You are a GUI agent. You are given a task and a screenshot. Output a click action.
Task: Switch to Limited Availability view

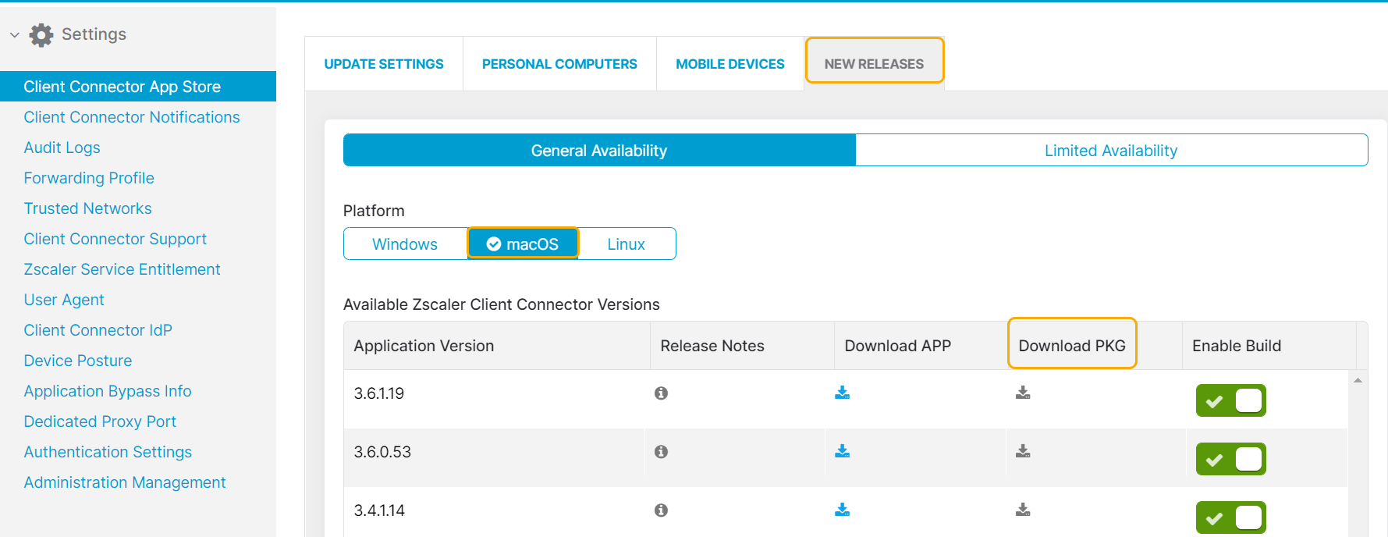pos(1111,151)
